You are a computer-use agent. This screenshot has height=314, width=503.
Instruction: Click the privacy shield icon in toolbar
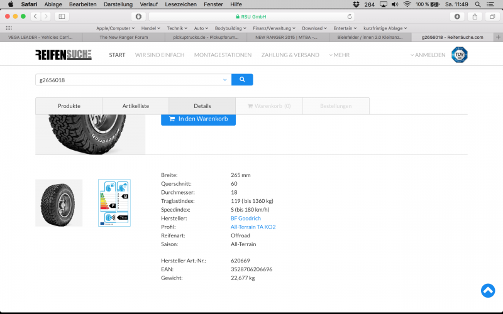point(138,16)
